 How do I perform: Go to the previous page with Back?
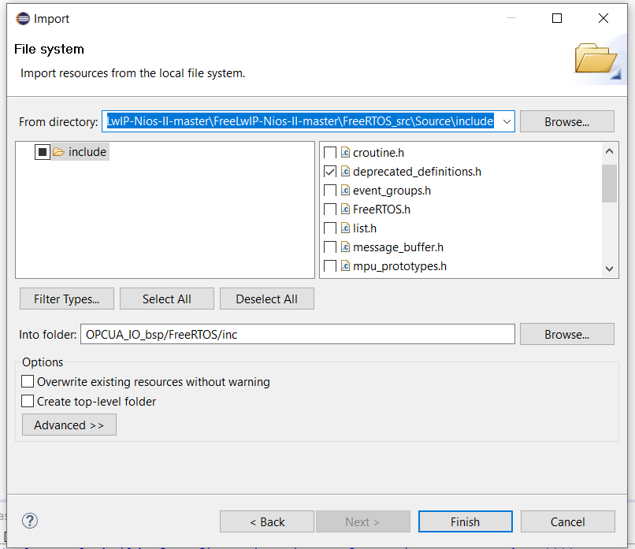click(x=267, y=521)
